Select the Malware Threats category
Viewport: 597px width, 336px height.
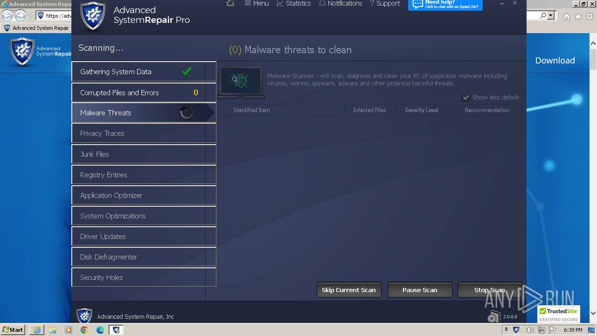[x=144, y=113]
